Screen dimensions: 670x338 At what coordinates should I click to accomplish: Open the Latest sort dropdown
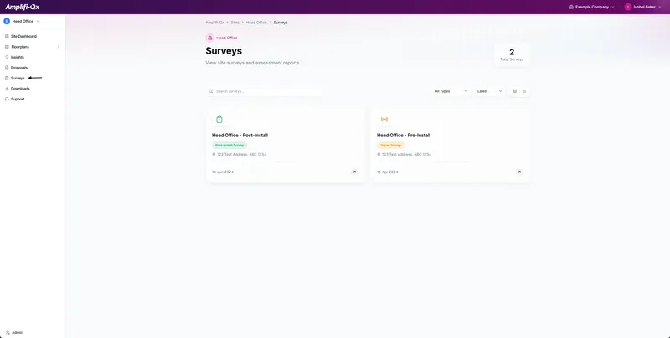pos(489,91)
